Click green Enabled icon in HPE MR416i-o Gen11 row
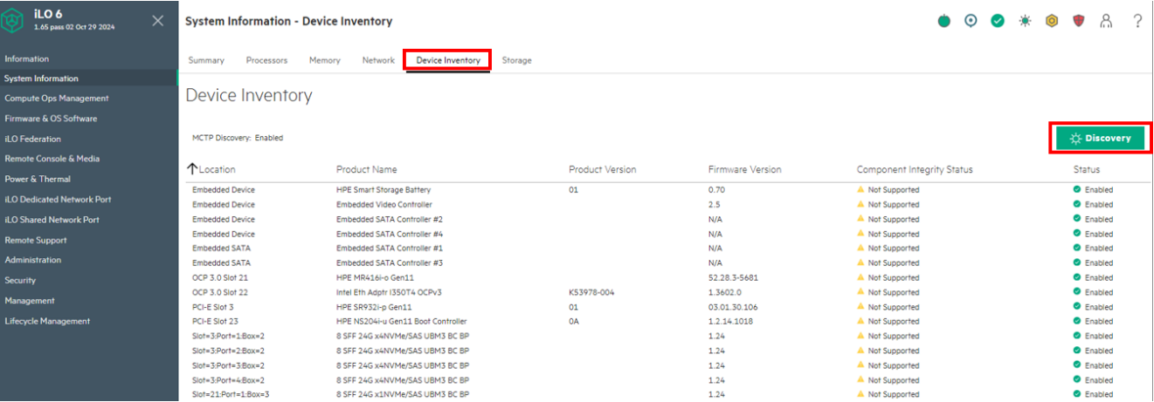The height and width of the screenshot is (402, 1154). coord(1077,277)
